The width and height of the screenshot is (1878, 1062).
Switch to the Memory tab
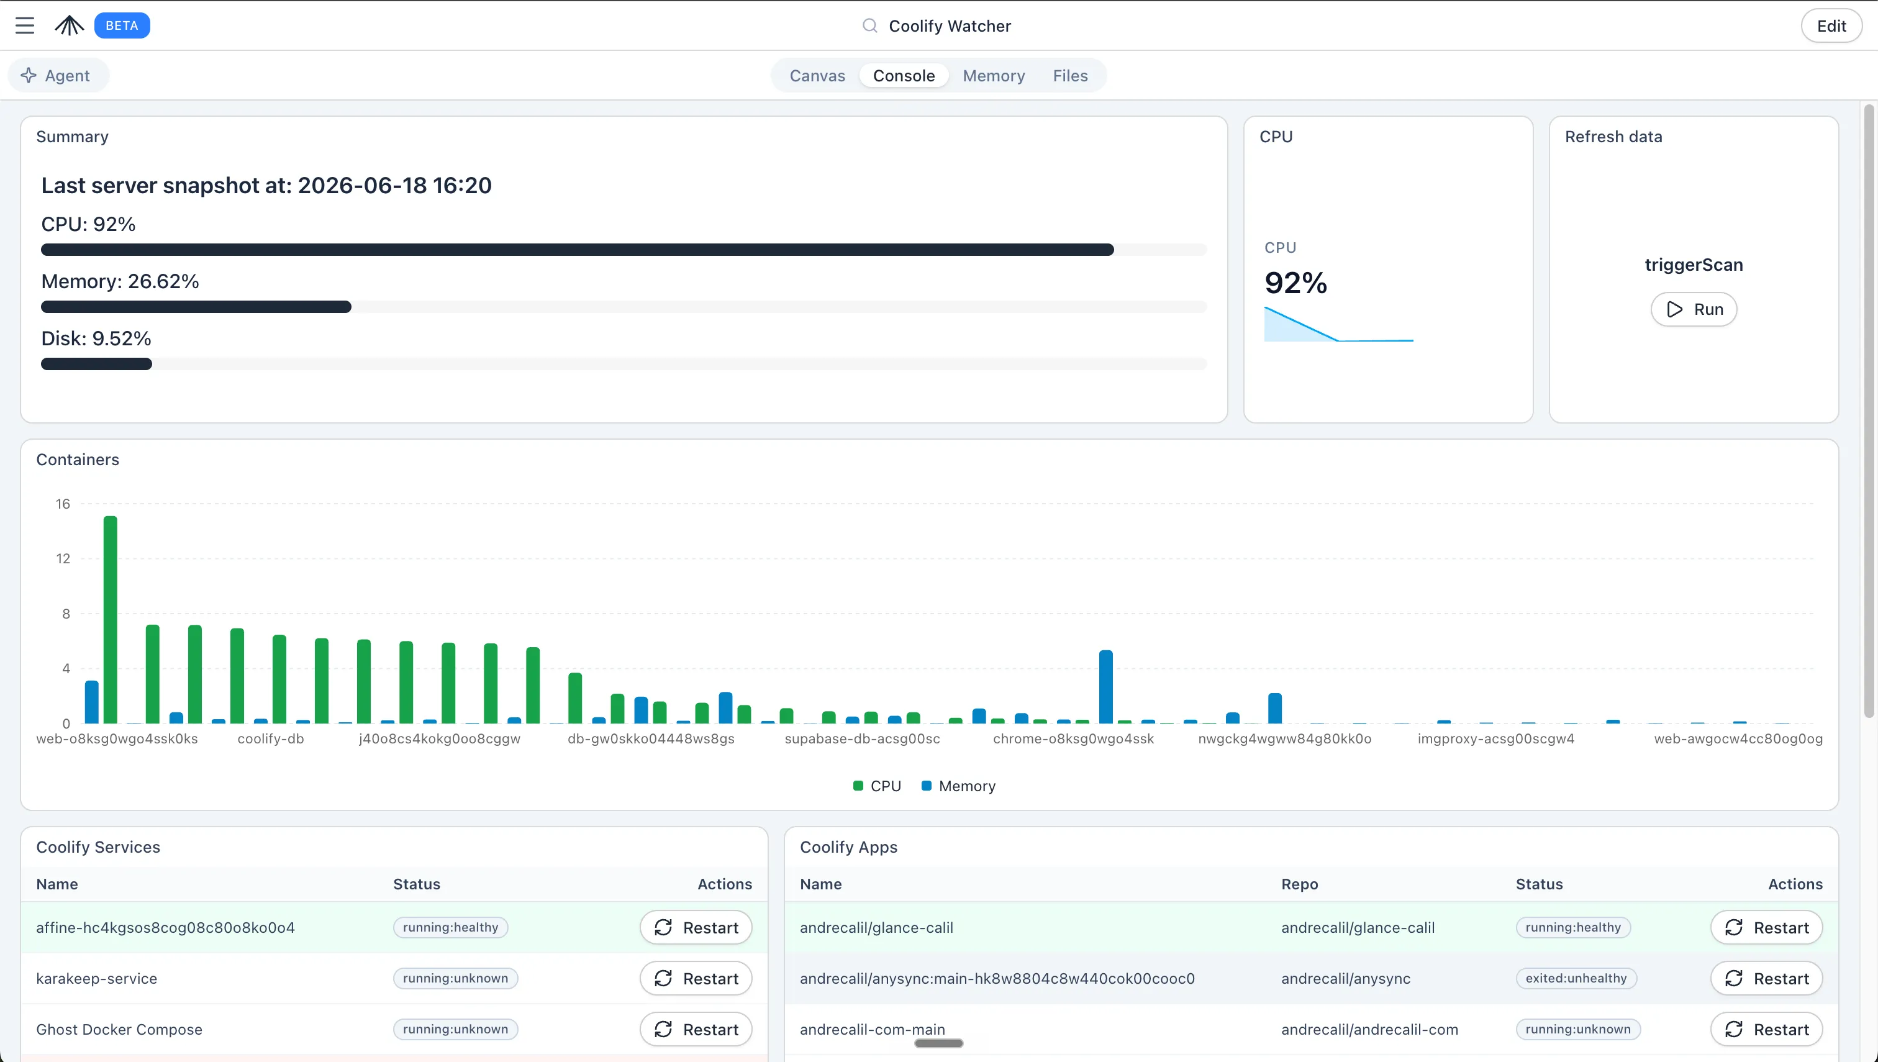(x=993, y=76)
